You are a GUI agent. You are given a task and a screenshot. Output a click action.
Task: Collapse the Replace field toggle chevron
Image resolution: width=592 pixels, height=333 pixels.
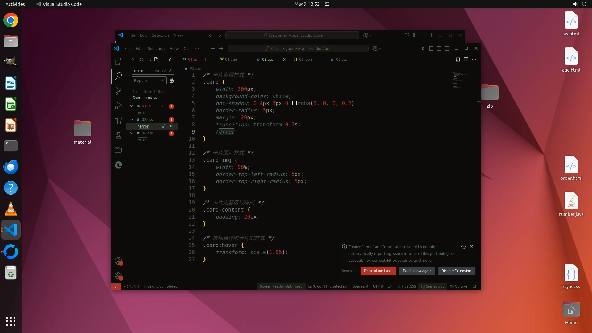pos(129,76)
